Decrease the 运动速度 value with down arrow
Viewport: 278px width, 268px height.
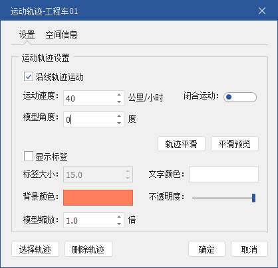[x=119, y=101]
